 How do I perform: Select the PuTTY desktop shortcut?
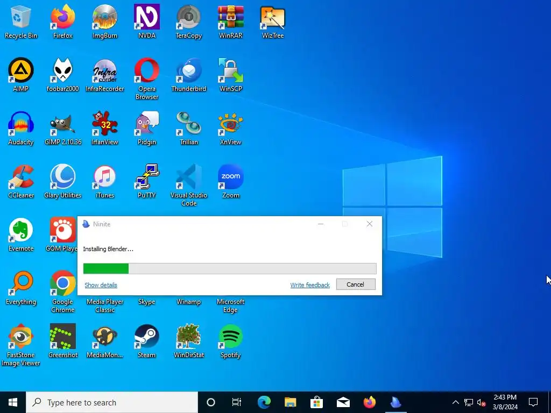[x=147, y=181]
